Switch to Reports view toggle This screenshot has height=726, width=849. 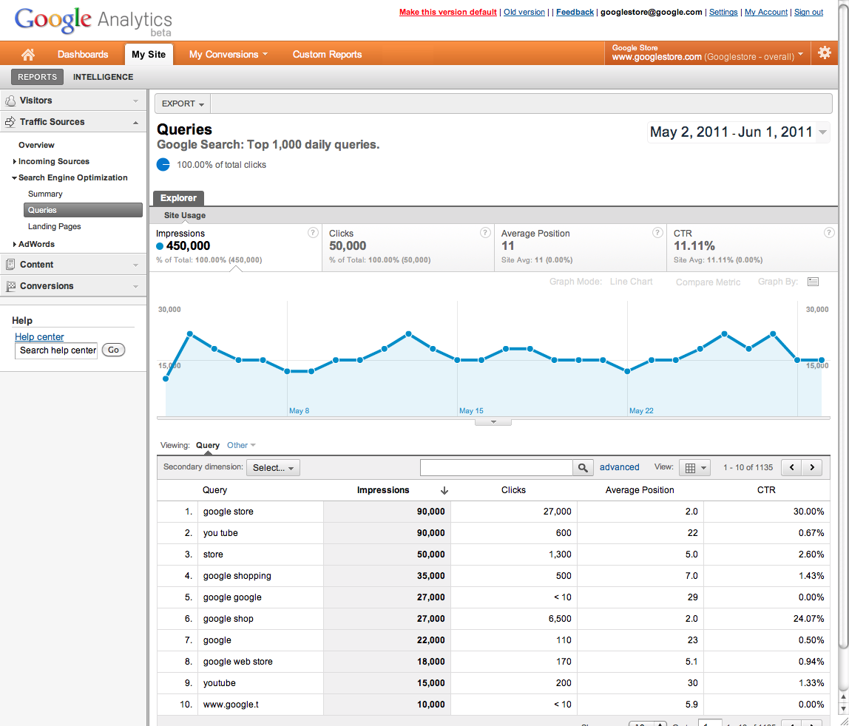tap(38, 77)
